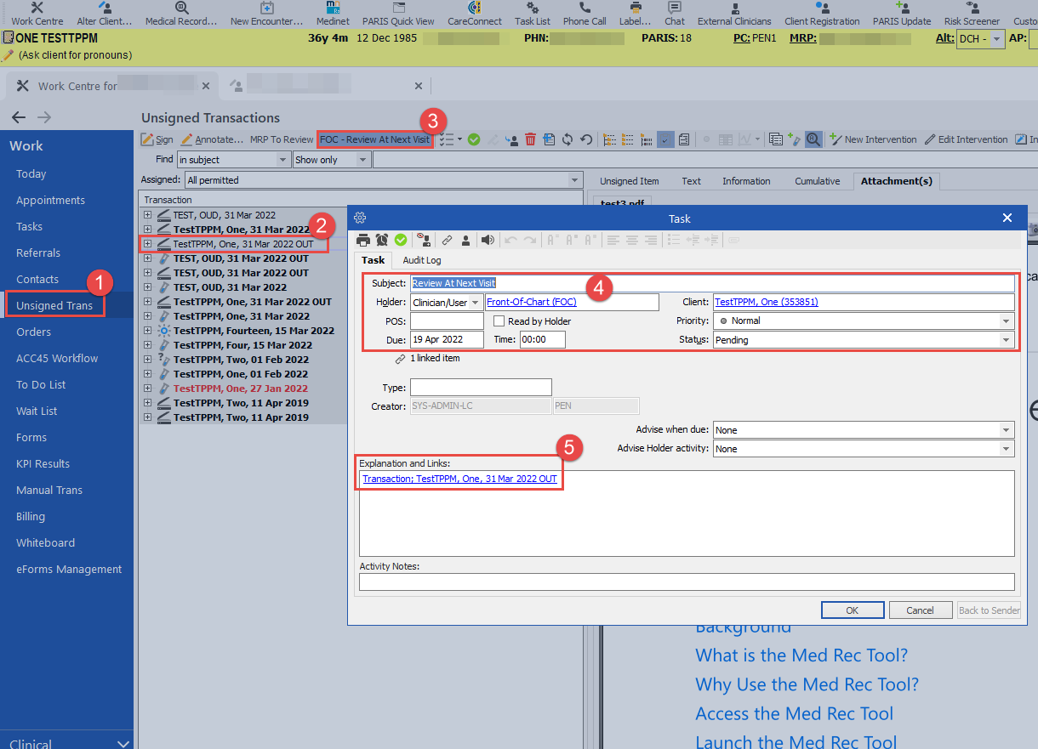Click the speaker icon in Task toolbar
The height and width of the screenshot is (749, 1038).
488,240
